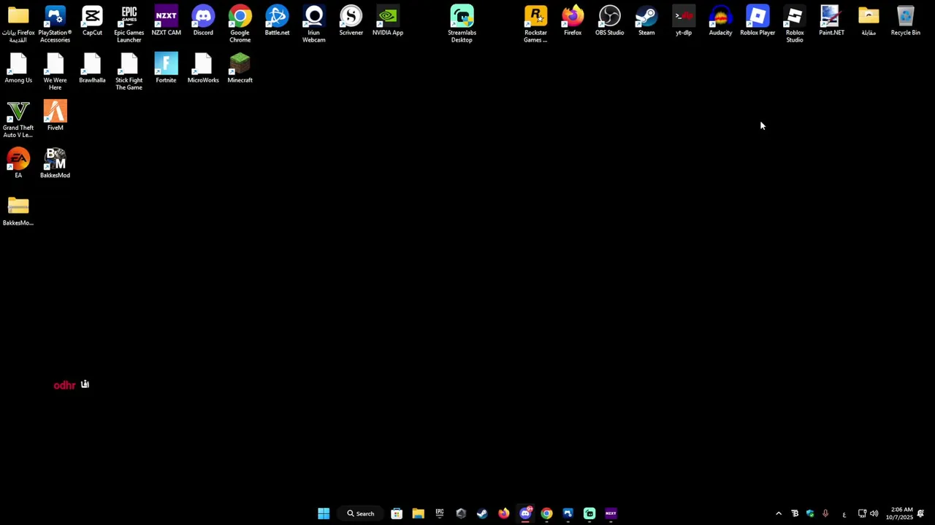Select the Steam desktop shortcut
The height and width of the screenshot is (525, 935).
(x=646, y=20)
